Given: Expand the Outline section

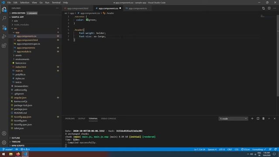Looking at the screenshot, I should click(35, 138).
